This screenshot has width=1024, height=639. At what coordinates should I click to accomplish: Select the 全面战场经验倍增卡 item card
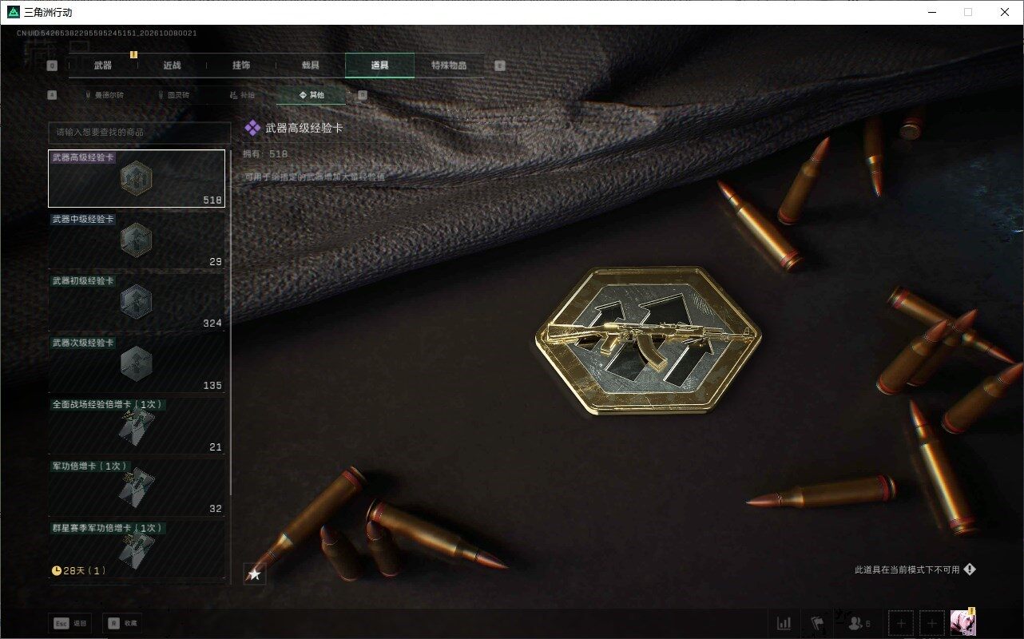click(137, 426)
